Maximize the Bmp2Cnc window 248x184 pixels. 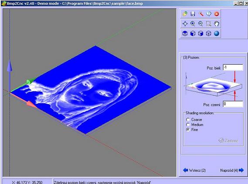pyautogui.click(x=241, y=3)
